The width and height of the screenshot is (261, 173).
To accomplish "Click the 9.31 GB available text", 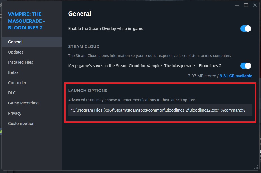I will (236, 76).
